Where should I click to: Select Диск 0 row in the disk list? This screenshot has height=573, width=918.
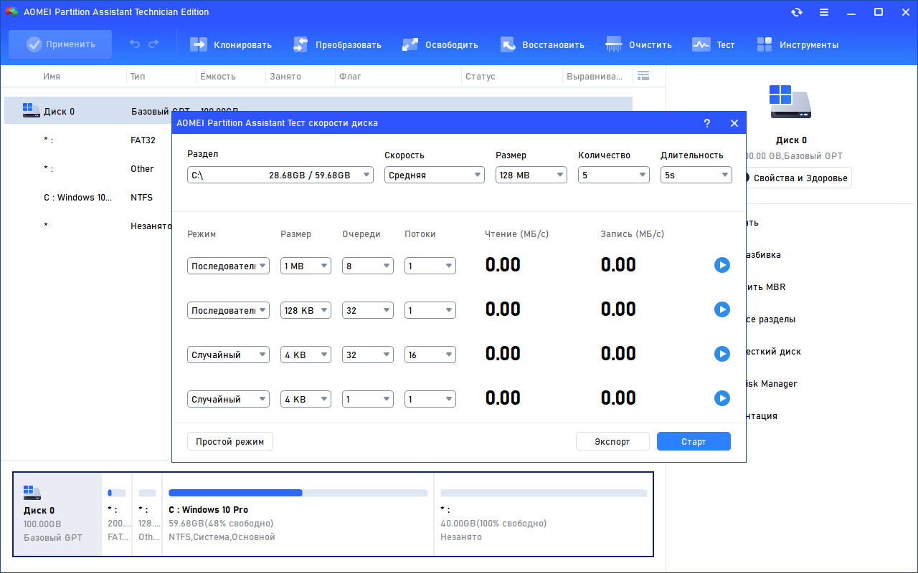[318, 111]
